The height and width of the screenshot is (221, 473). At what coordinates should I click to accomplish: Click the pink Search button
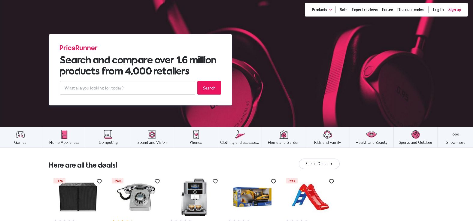(x=209, y=88)
